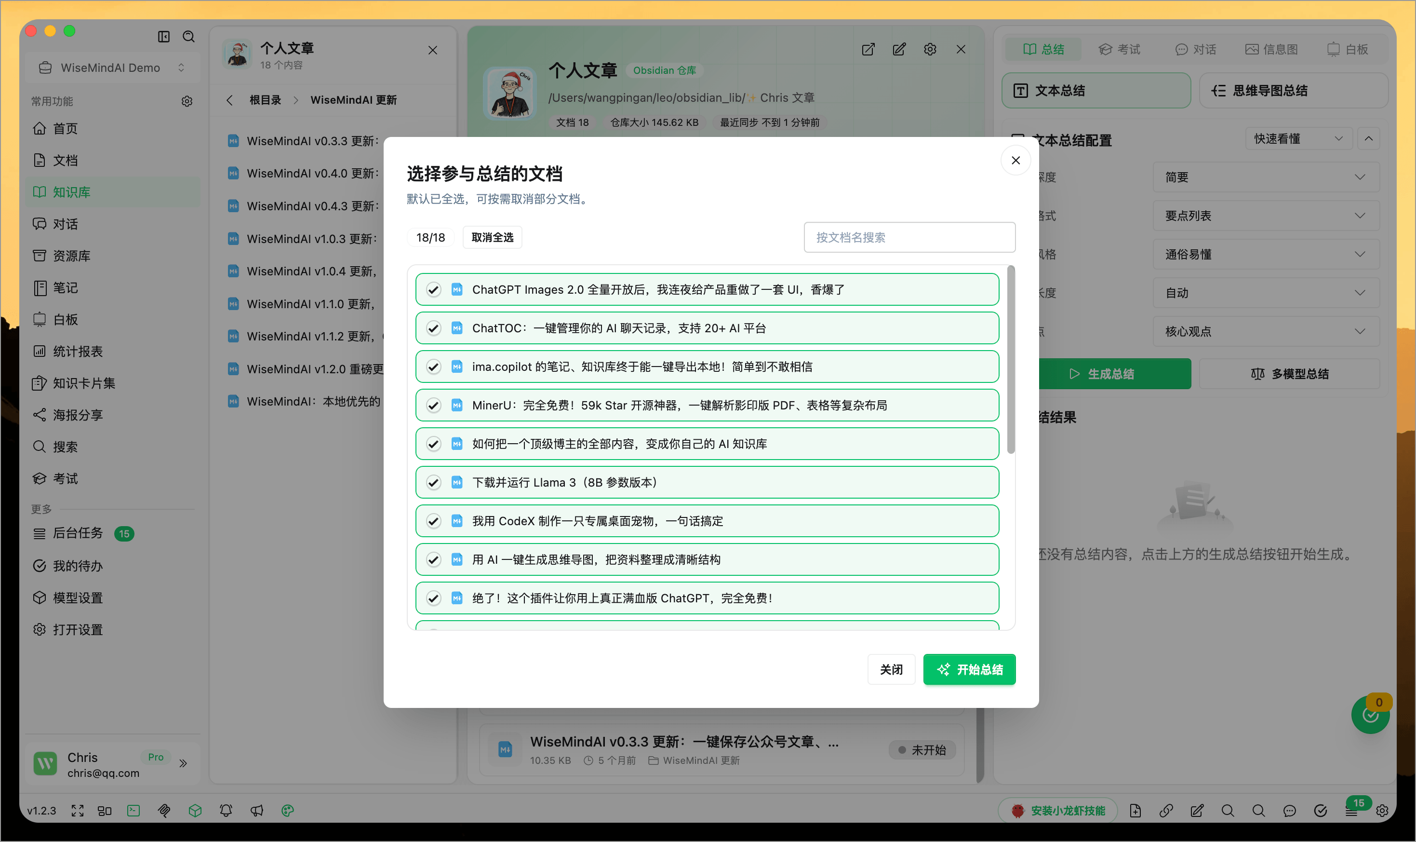1416x842 pixels.
Task: Open 资源库 in the sidebar
Action: 113,255
